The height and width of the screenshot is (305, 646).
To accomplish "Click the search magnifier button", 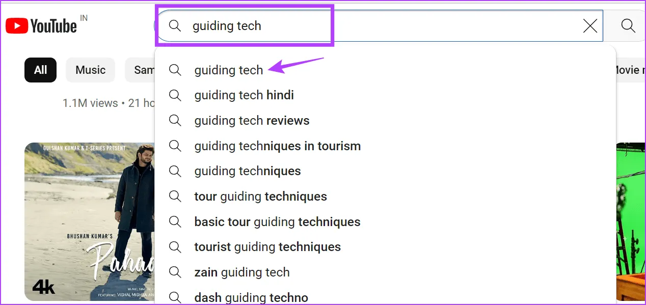I will [628, 25].
